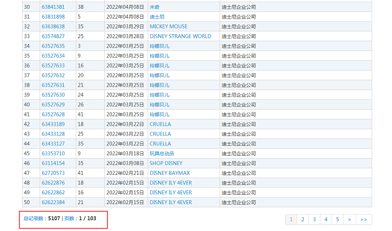Click the 米奇 trademark name

pyautogui.click(x=154, y=7)
